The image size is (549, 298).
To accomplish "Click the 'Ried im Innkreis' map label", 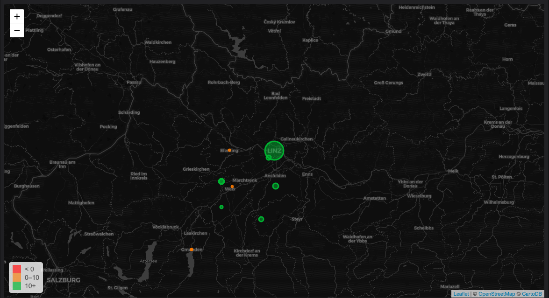I will tap(139, 176).
